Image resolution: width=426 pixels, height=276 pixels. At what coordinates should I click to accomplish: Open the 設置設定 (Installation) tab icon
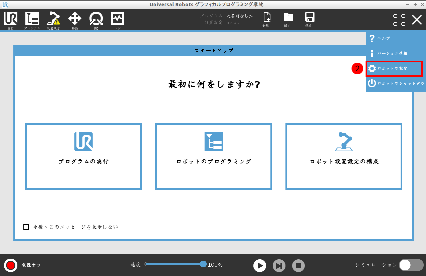click(53, 19)
